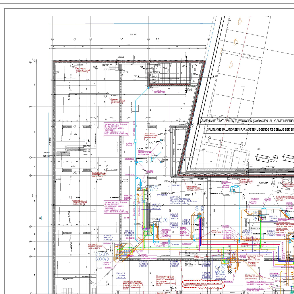Select the 'Reinigungsmöglichkeit über Einlauf im EG' note
Viewport: 294px width, 294px height.
pyautogui.click(x=145, y=154)
